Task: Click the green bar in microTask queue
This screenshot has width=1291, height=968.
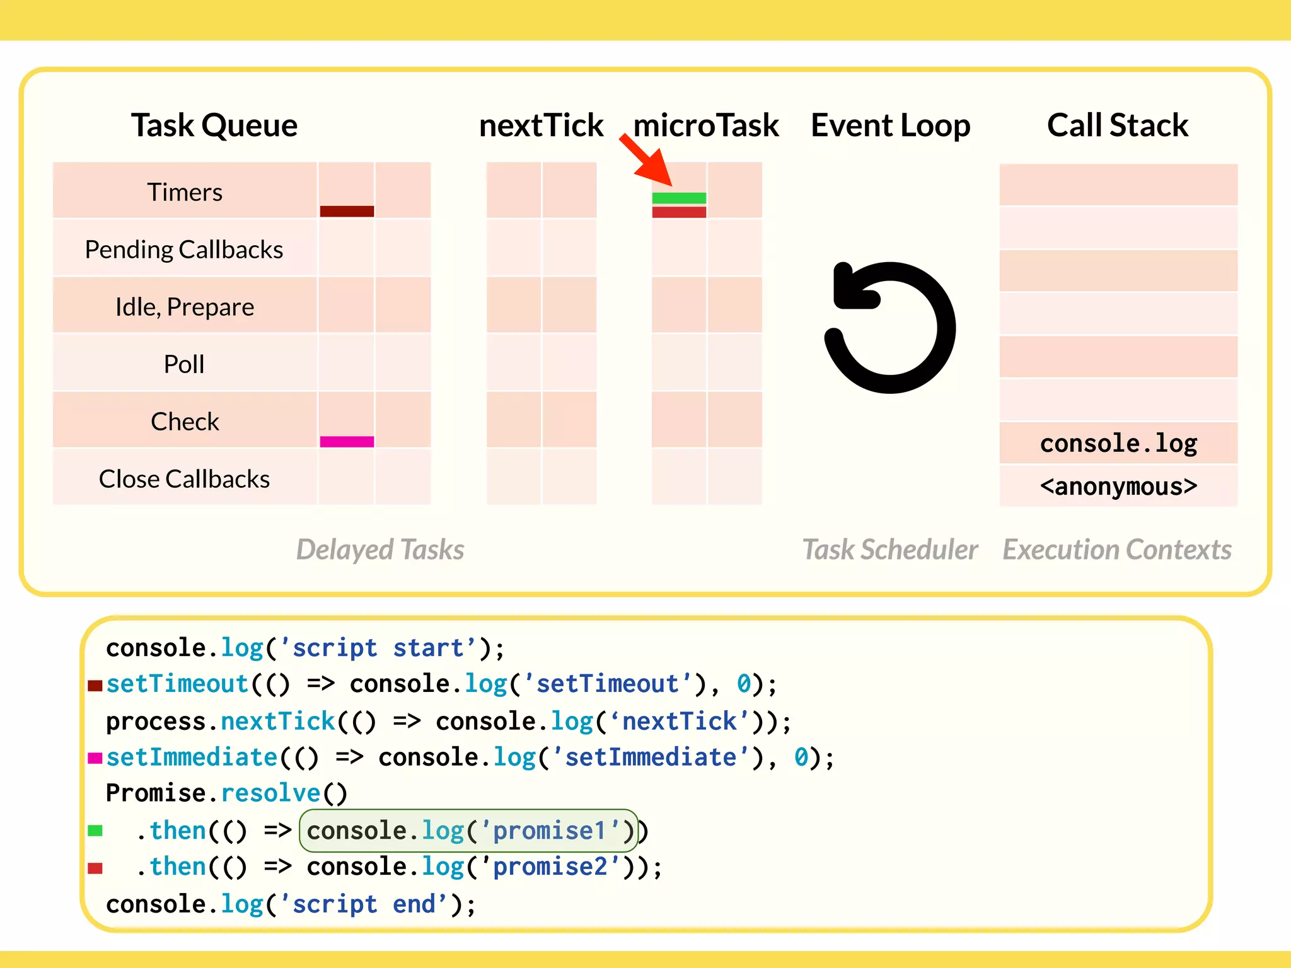Action: (679, 198)
